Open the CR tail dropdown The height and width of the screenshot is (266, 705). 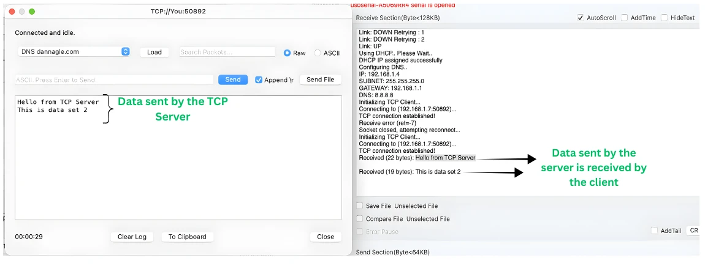[x=694, y=231]
